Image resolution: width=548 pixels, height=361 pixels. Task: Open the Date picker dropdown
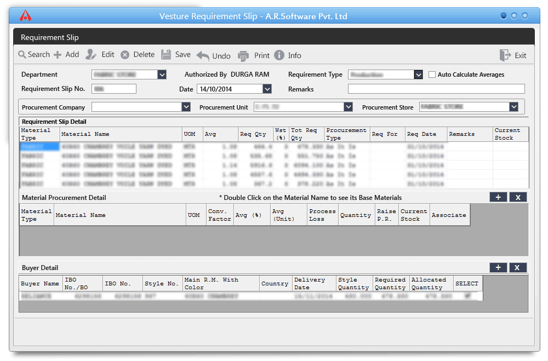[267, 89]
